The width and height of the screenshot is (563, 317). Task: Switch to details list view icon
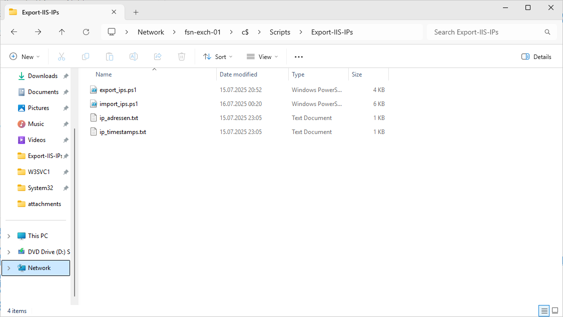[544, 310]
